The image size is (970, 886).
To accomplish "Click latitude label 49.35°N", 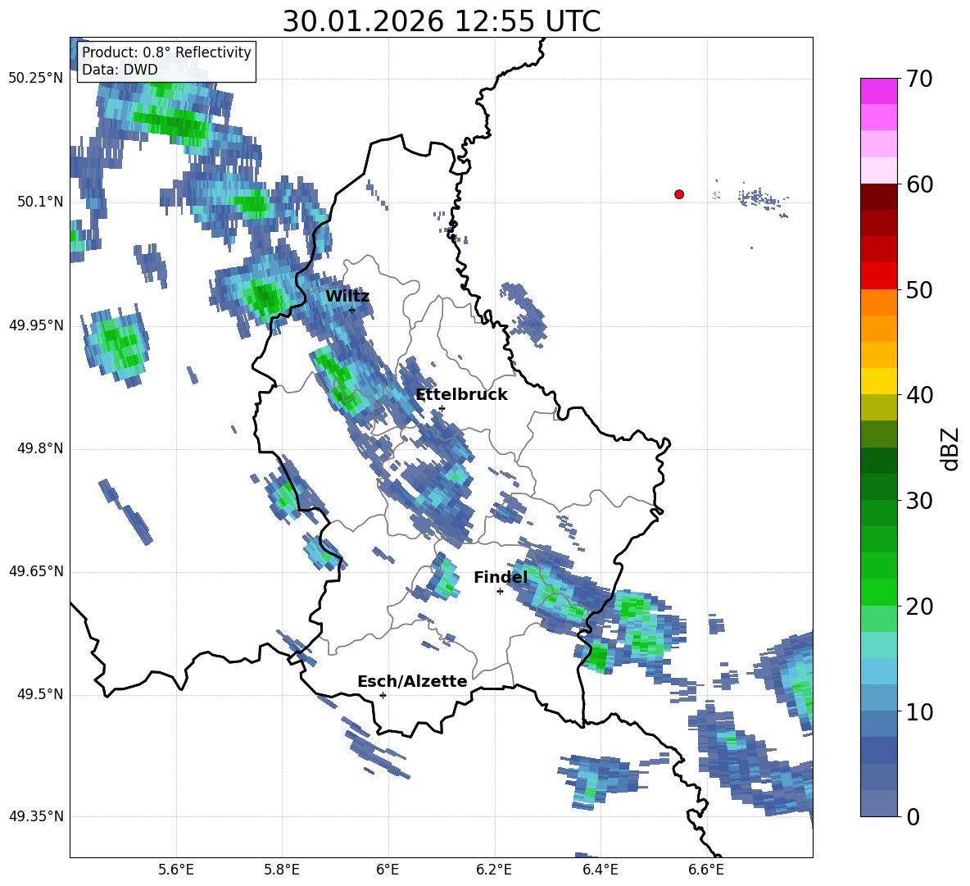I will [x=36, y=816].
